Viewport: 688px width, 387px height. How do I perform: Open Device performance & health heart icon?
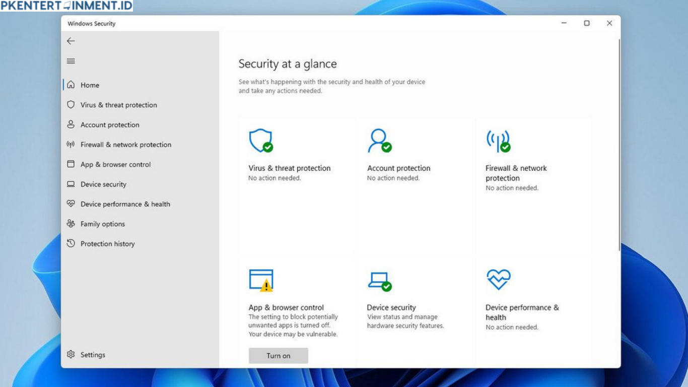(71, 204)
